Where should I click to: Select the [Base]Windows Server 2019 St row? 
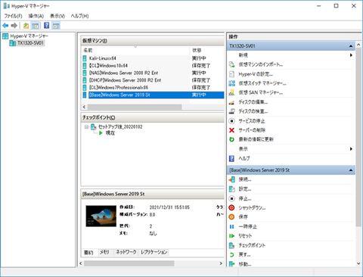153,95
